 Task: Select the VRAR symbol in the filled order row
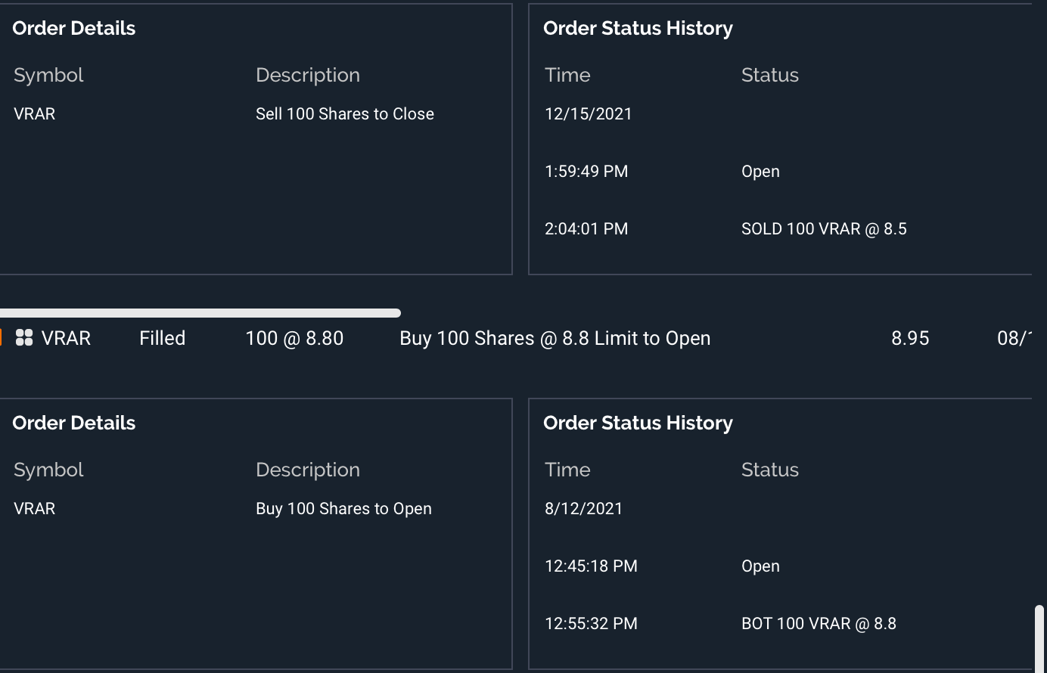pyautogui.click(x=66, y=338)
